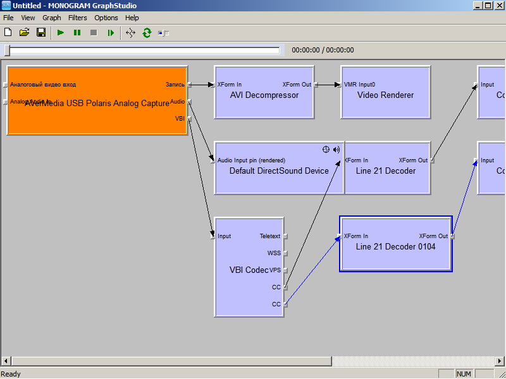This screenshot has height=379, width=506.
Task: Click the green refresh graph icon
Action: pyautogui.click(x=147, y=32)
